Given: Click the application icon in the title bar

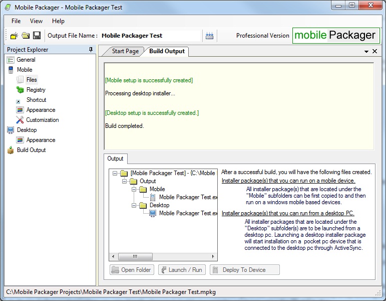Looking at the screenshot, I should tap(8, 8).
